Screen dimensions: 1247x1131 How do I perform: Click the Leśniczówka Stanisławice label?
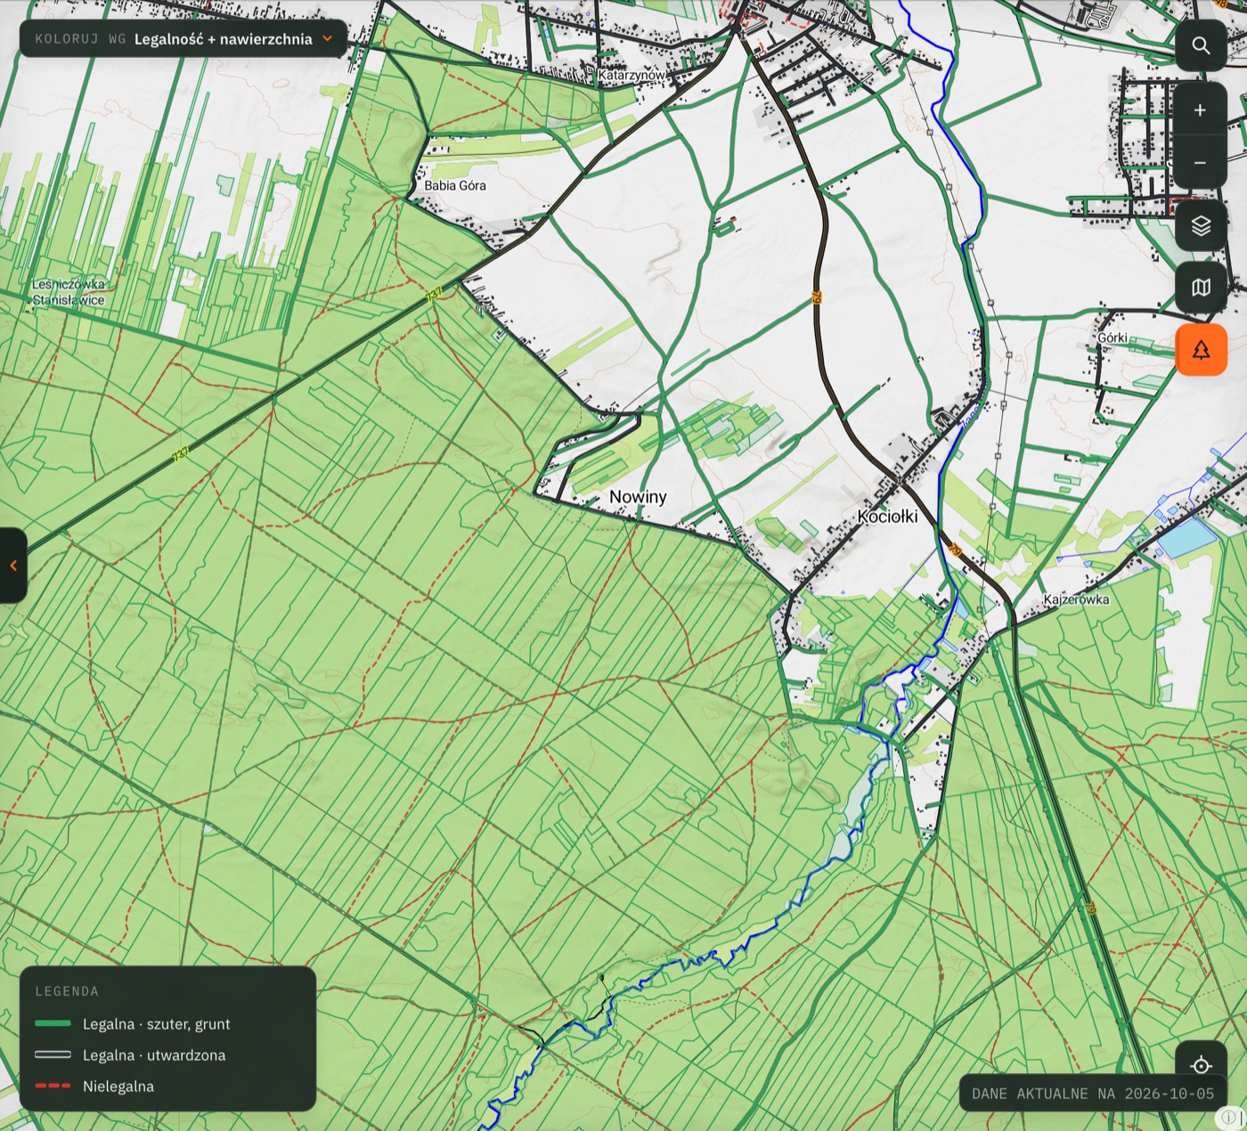pos(69,292)
